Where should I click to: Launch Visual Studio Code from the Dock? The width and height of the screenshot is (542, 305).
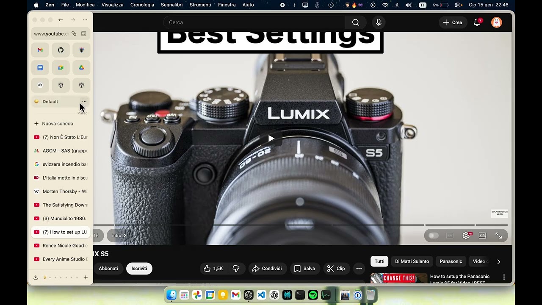click(261, 295)
